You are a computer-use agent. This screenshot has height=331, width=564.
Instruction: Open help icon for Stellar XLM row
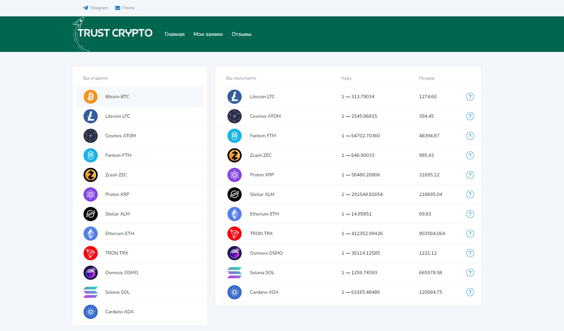(470, 194)
